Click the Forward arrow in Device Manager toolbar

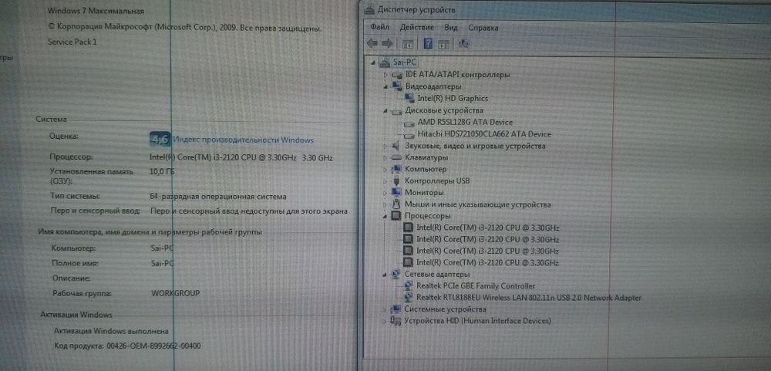(x=388, y=44)
